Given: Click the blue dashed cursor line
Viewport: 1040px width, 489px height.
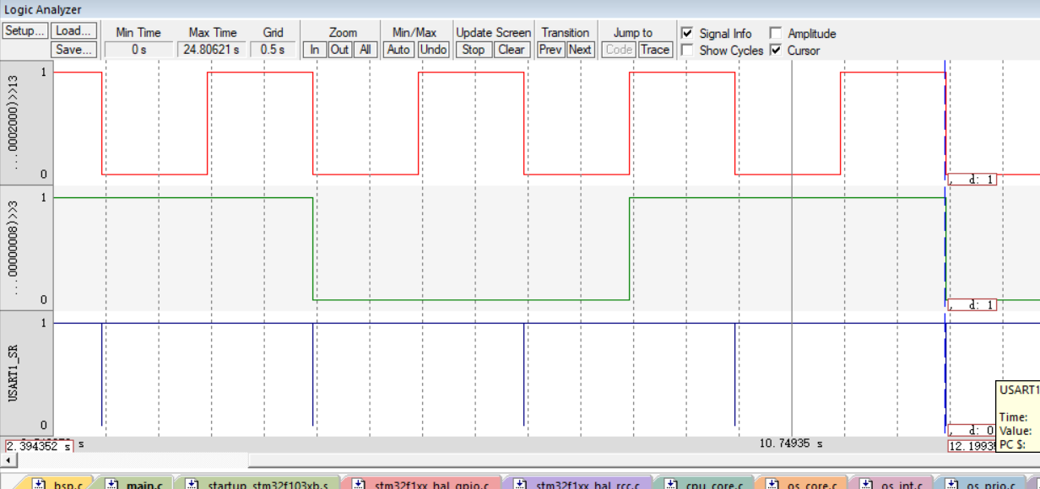Looking at the screenshot, I should pyautogui.click(x=945, y=250).
